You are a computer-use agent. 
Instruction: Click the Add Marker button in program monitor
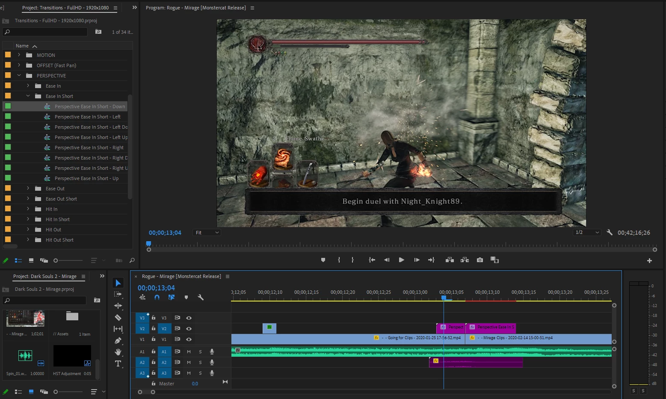(323, 260)
